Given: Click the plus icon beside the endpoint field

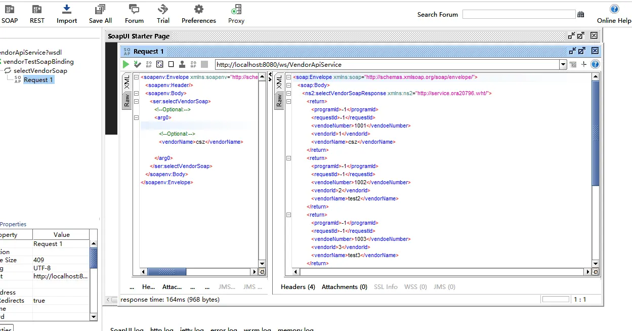Looking at the screenshot, I should click(x=584, y=64).
